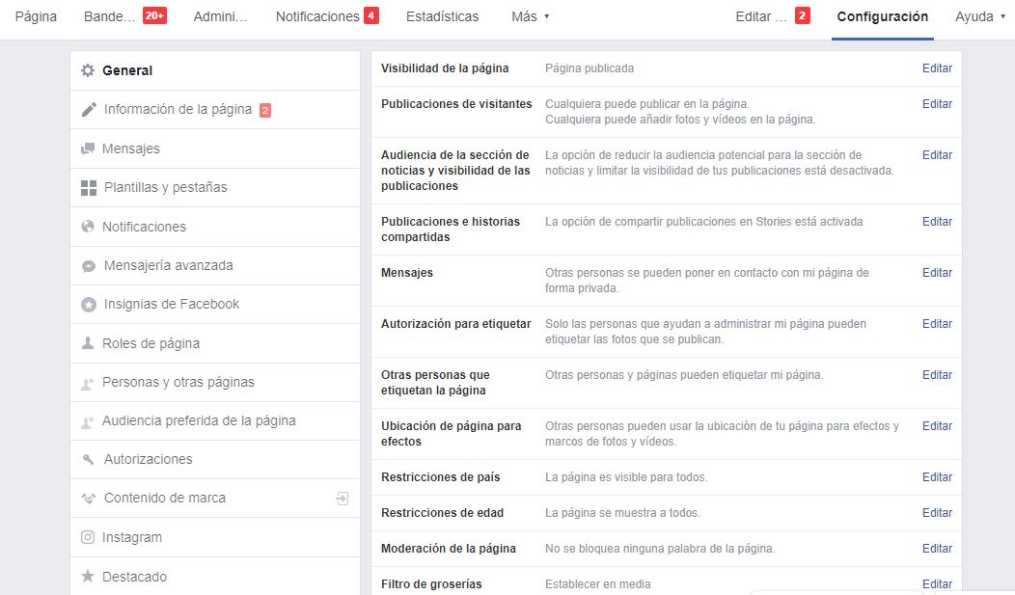Click the pencil icon beside Información de la página

click(x=89, y=109)
